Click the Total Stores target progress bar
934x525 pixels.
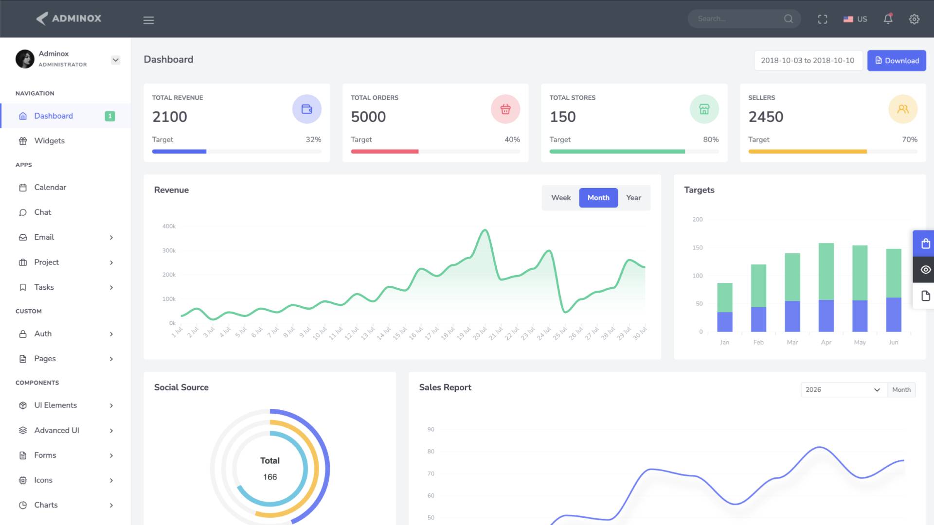[634, 152]
